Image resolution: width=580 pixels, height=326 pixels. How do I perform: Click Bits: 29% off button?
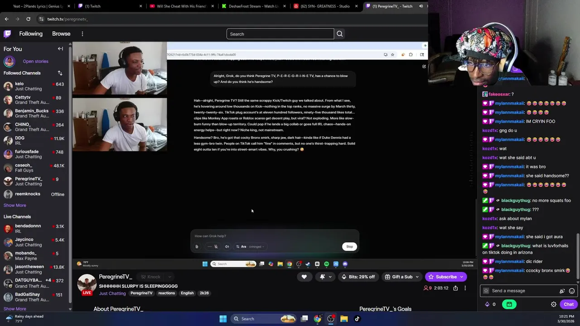[358, 277]
